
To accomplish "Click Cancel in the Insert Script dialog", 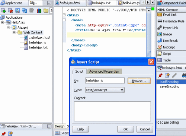I will [x=145, y=129].
